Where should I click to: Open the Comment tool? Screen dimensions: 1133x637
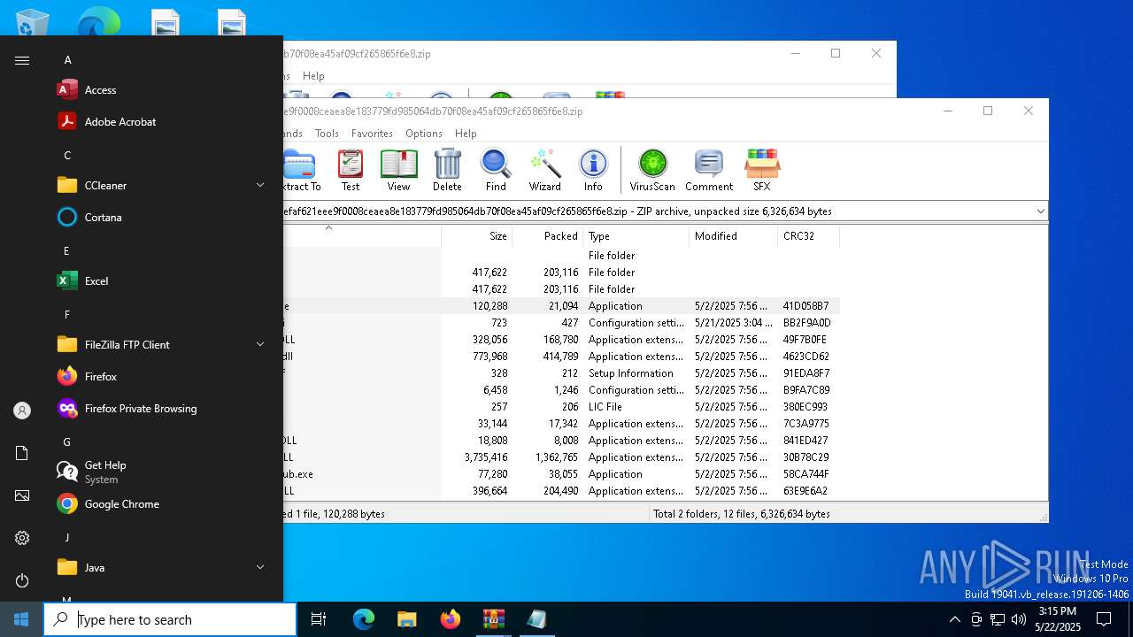(x=709, y=170)
